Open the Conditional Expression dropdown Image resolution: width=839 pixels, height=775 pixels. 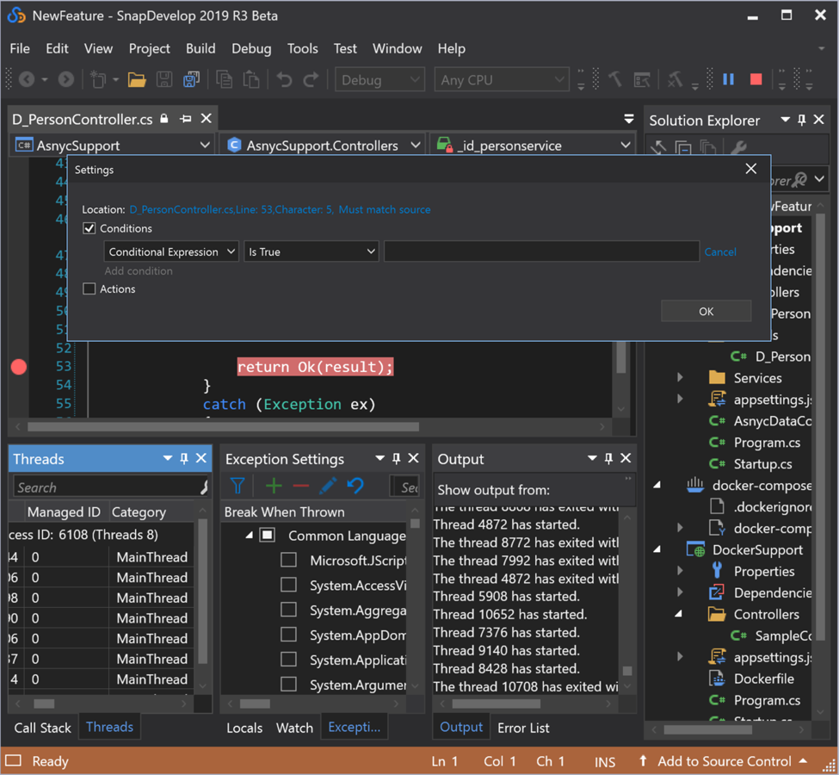click(171, 251)
